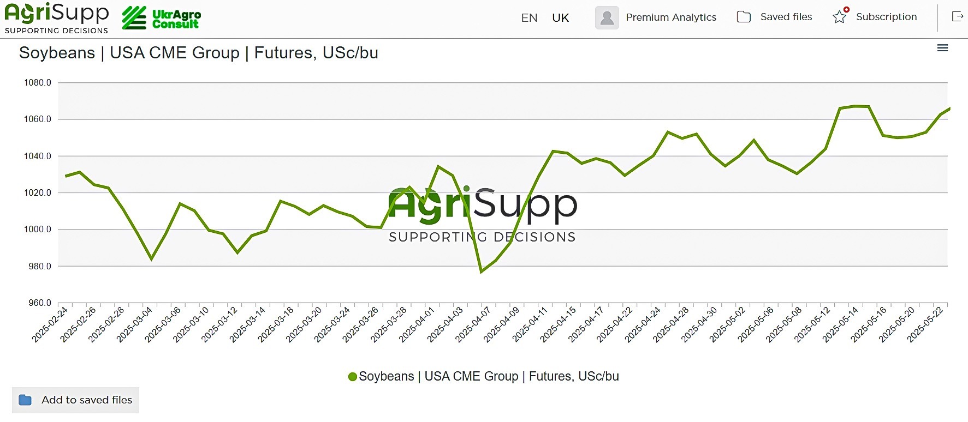
Task: Switch language to EN
Action: pyautogui.click(x=529, y=18)
